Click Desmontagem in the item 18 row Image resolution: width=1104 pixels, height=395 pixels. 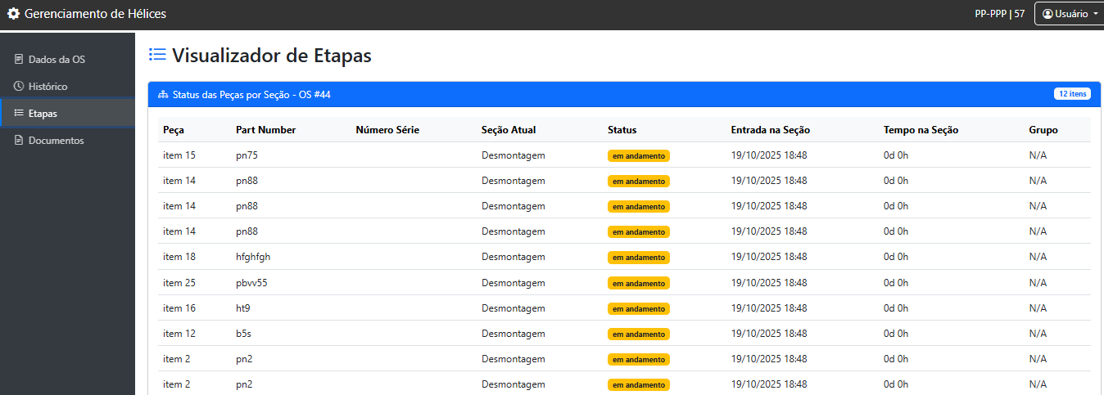pyautogui.click(x=514, y=257)
